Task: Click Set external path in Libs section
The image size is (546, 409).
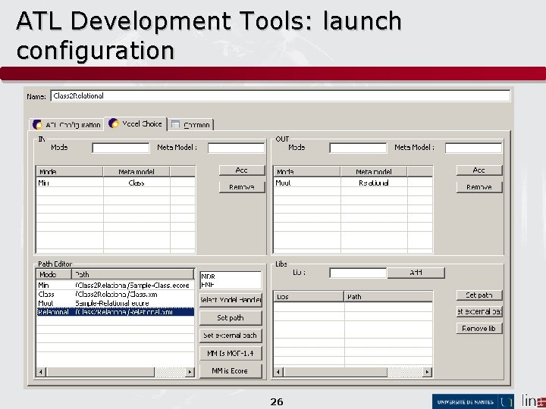Action: click(x=479, y=311)
